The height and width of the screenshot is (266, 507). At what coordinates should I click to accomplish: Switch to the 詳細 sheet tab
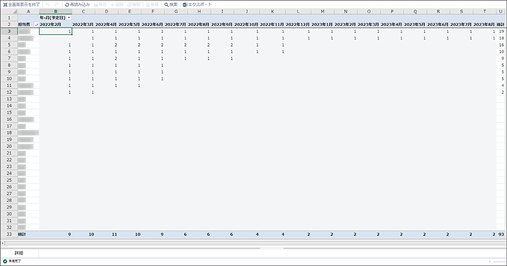coord(19,252)
